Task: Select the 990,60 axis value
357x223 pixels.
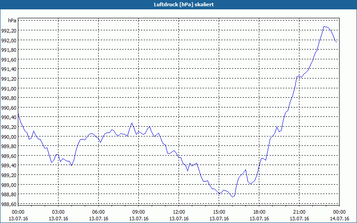Action: [x=9, y=108]
